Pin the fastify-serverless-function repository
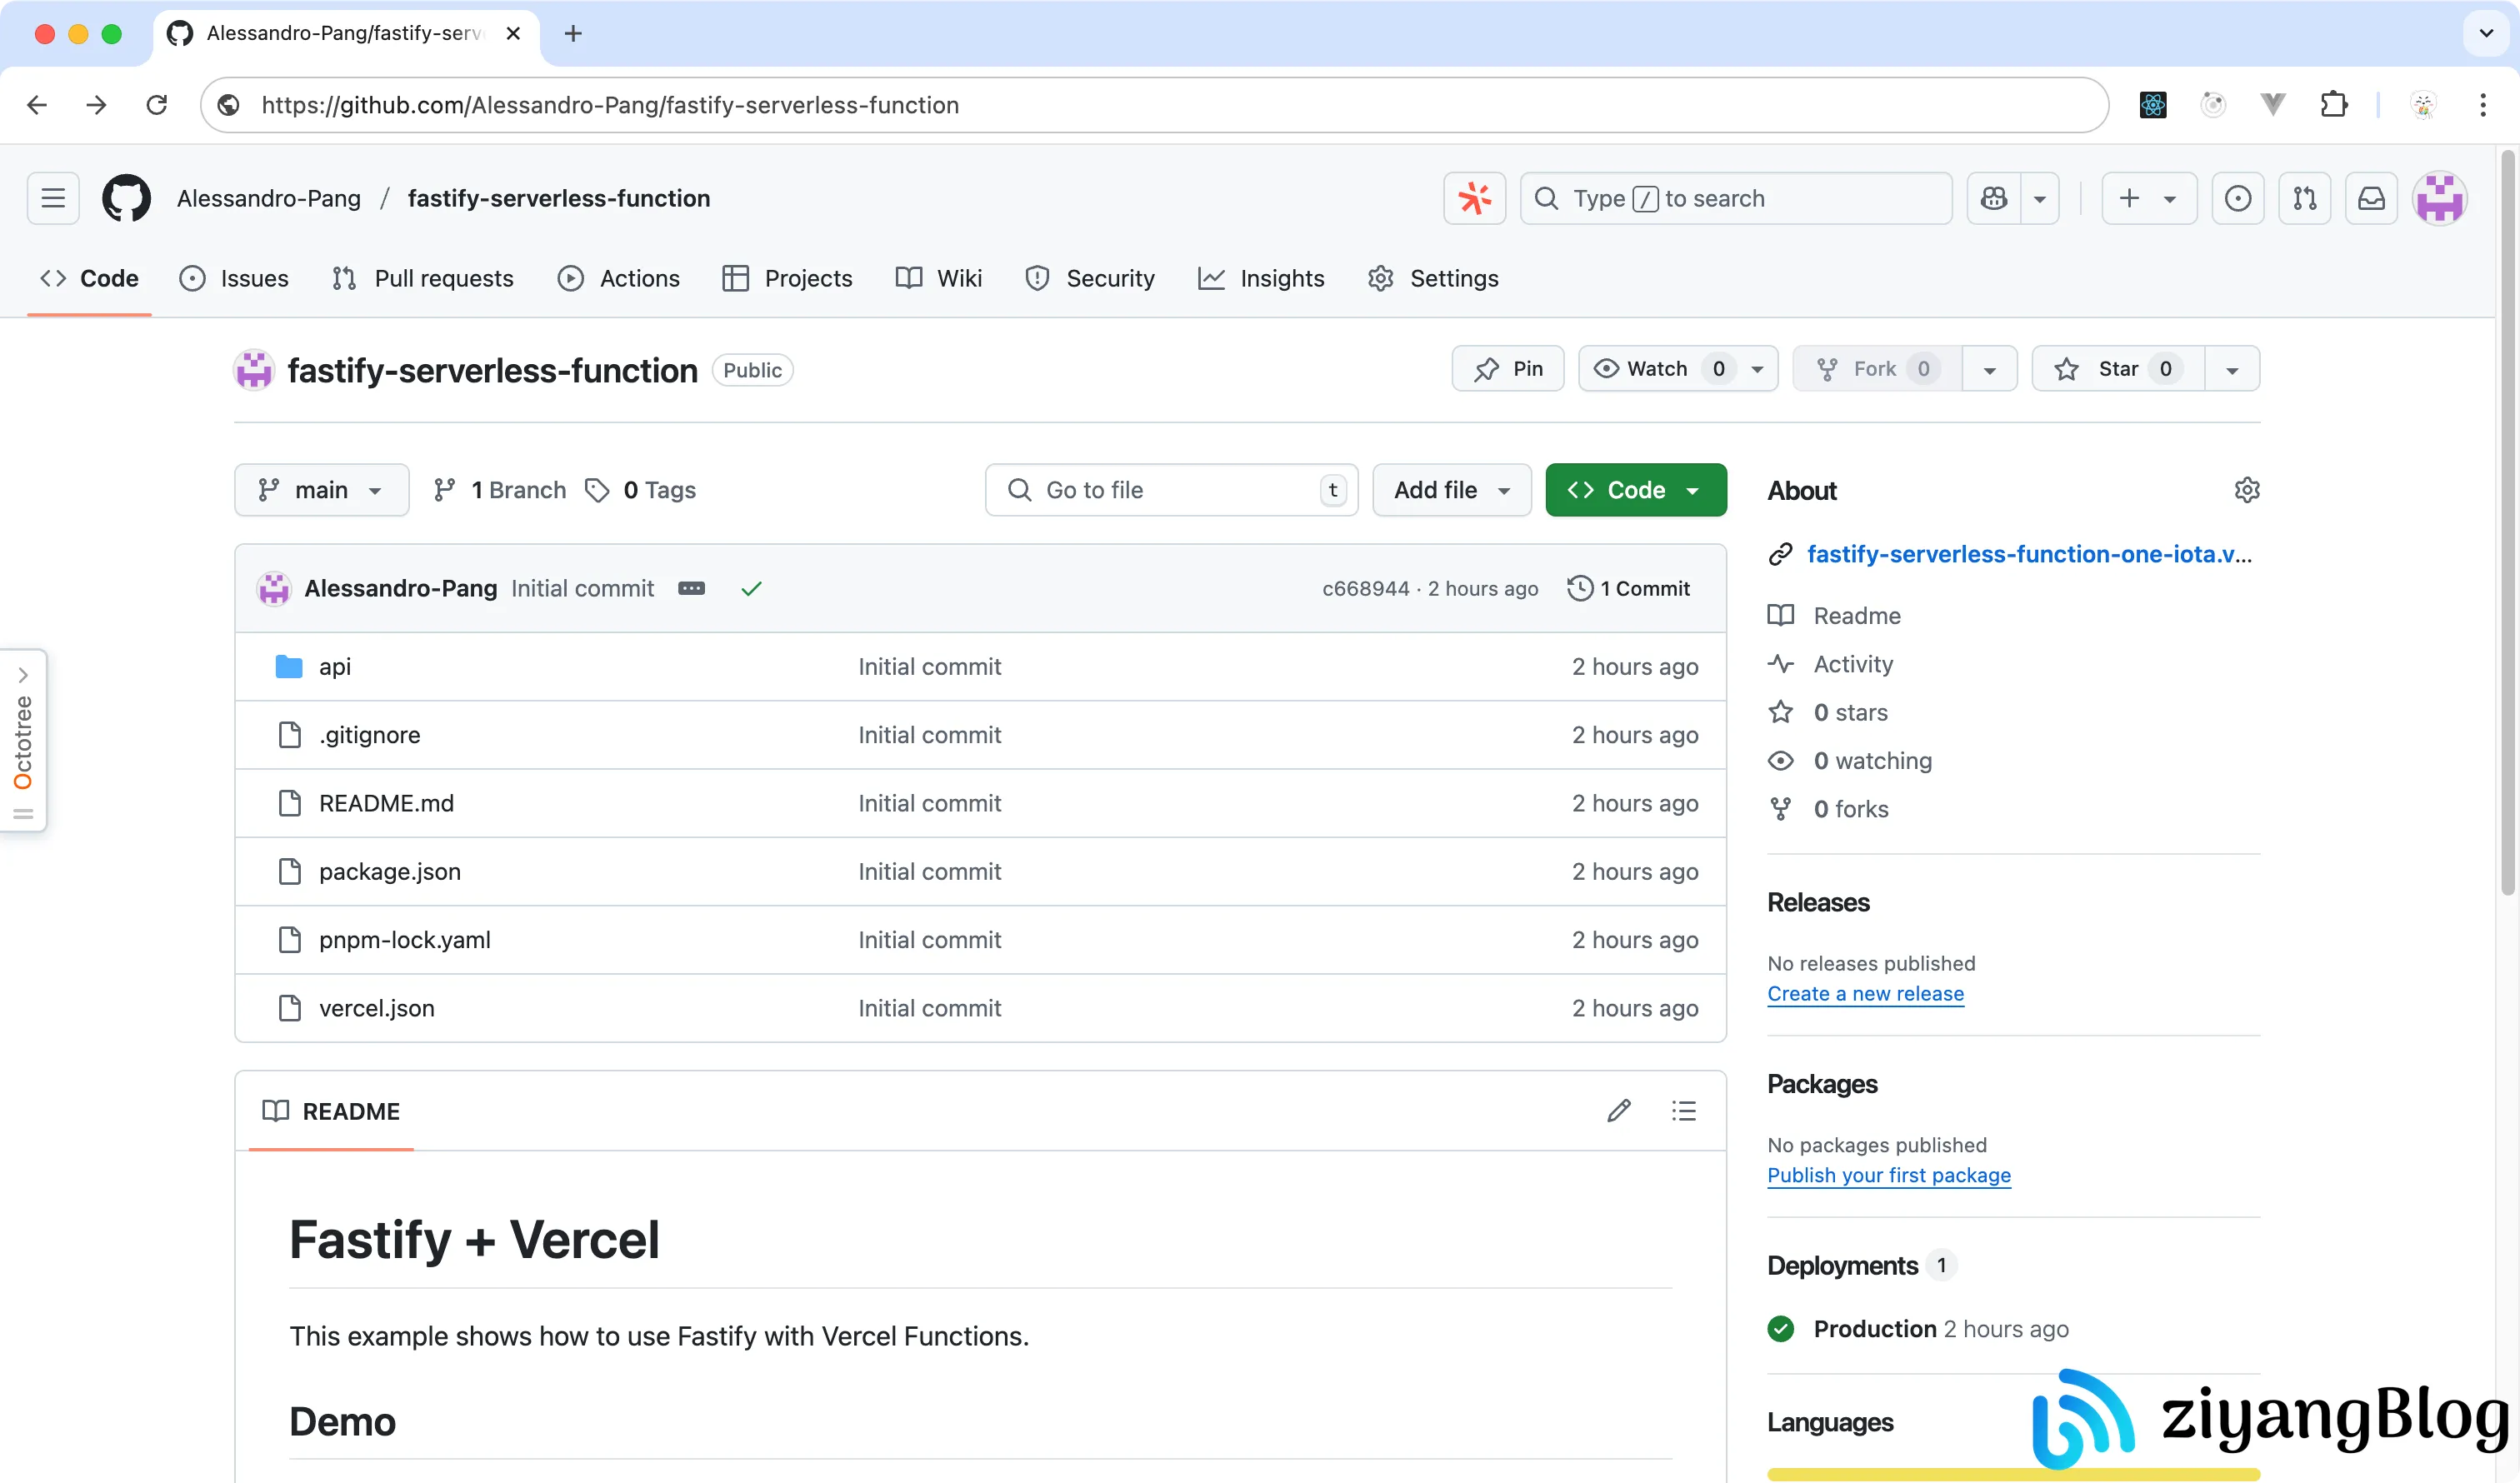2520x1483 pixels. 1508,369
